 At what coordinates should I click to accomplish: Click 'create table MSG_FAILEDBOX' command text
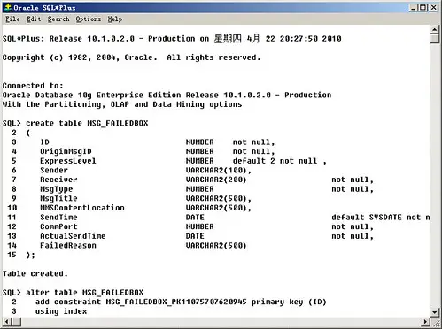coord(87,123)
